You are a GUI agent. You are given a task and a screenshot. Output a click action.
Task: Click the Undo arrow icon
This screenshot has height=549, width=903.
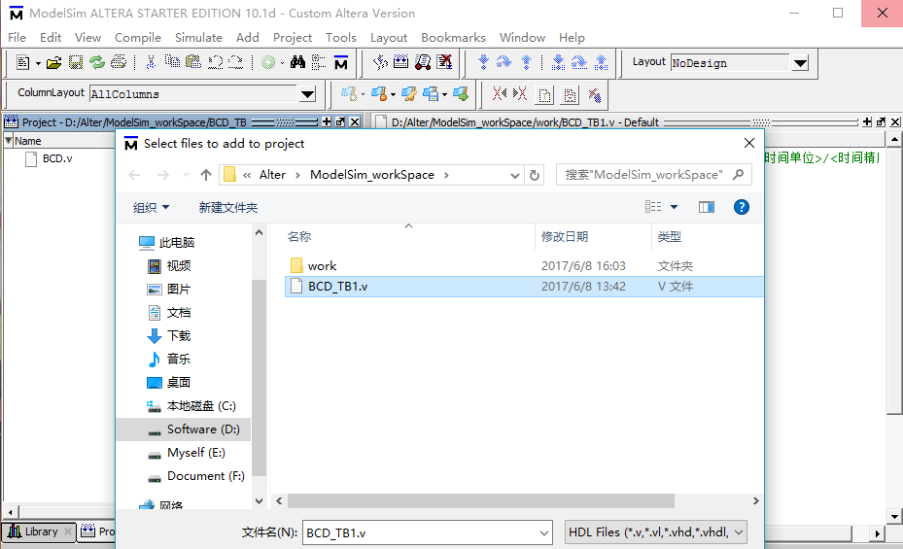216,62
